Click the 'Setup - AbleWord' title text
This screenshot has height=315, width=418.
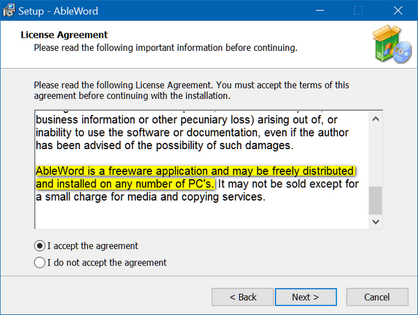pyautogui.click(x=58, y=11)
